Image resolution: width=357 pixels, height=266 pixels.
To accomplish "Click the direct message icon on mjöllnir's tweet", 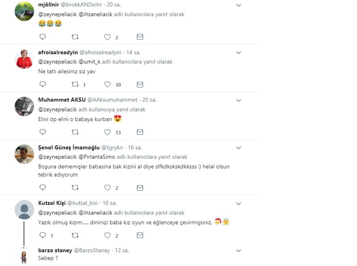I will point(140,37).
